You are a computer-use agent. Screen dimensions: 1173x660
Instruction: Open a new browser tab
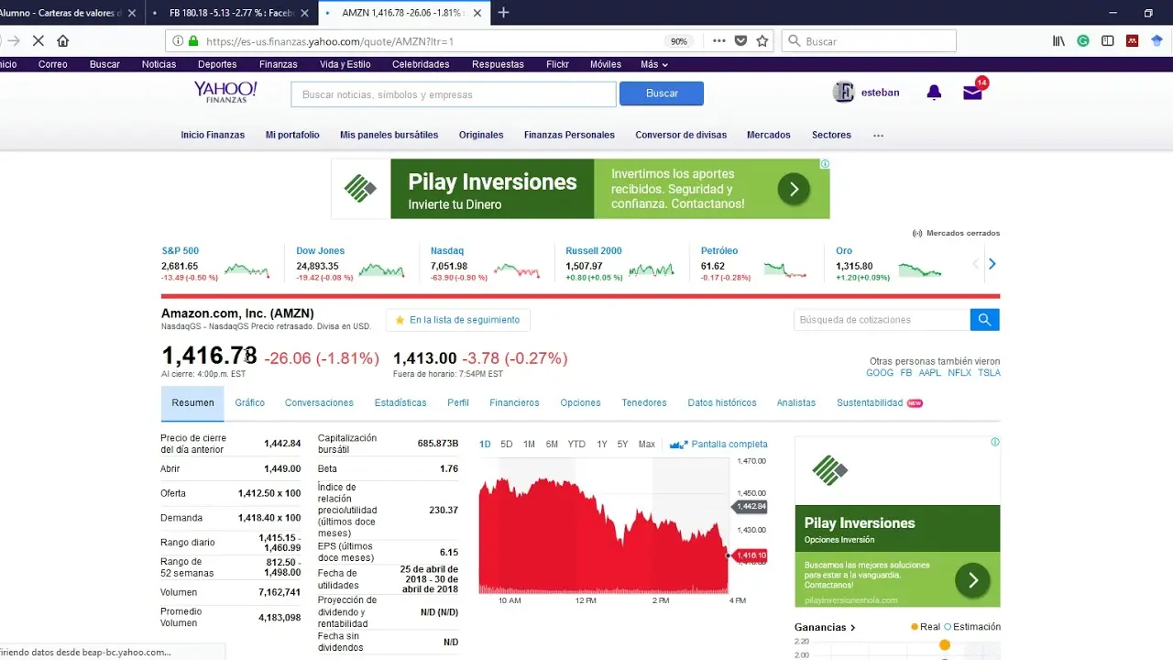pos(503,13)
